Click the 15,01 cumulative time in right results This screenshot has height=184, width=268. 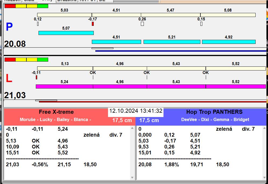pyautogui.click(x=145, y=153)
